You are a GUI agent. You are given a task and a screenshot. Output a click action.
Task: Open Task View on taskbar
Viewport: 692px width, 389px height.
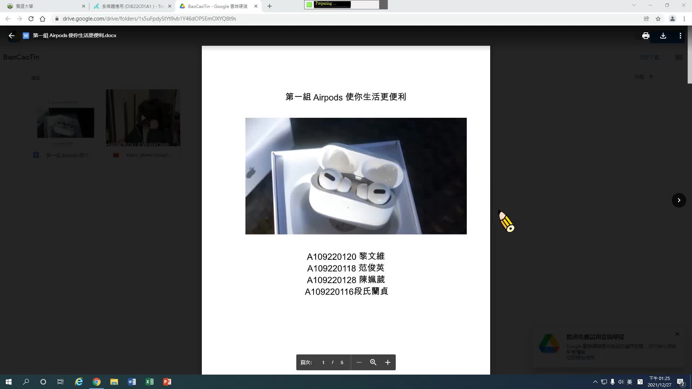click(x=61, y=382)
